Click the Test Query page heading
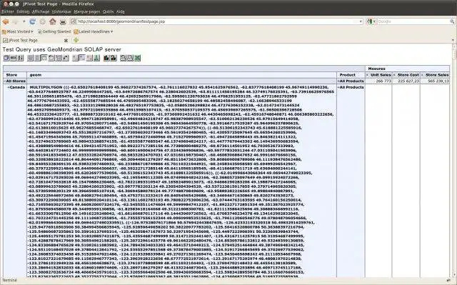This screenshot has width=457, height=285. point(61,49)
